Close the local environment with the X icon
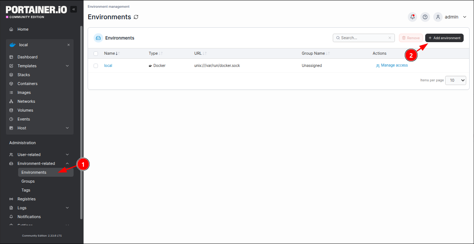Screen dimensions: 474x244 (68, 45)
